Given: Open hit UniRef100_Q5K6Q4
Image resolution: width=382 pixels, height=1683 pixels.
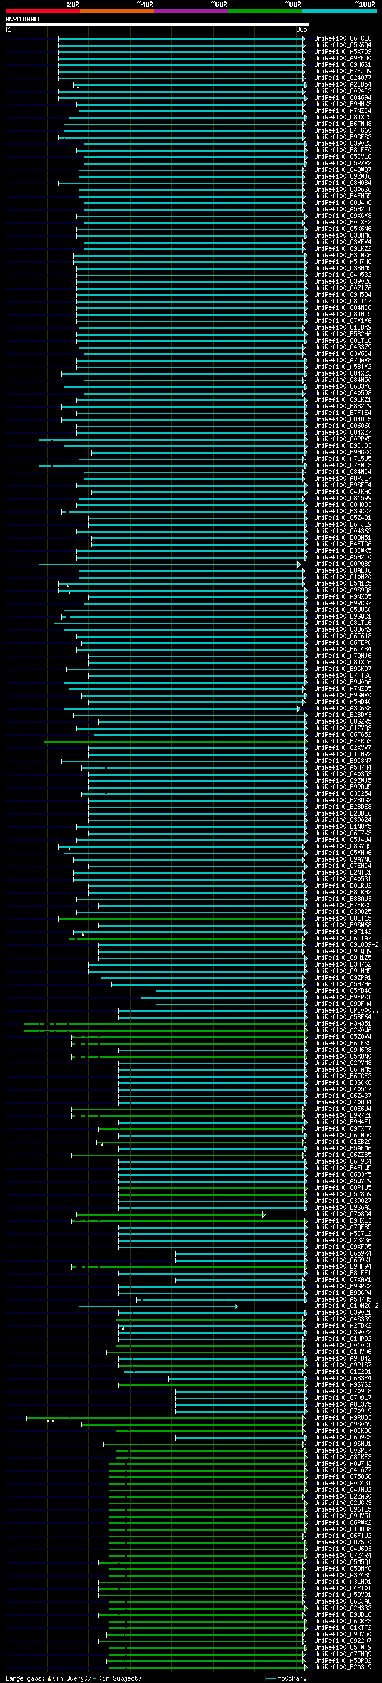Looking at the screenshot, I should [x=343, y=45].
